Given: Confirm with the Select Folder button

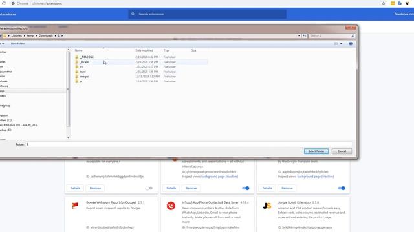Looking at the screenshot, I should [x=316, y=151].
